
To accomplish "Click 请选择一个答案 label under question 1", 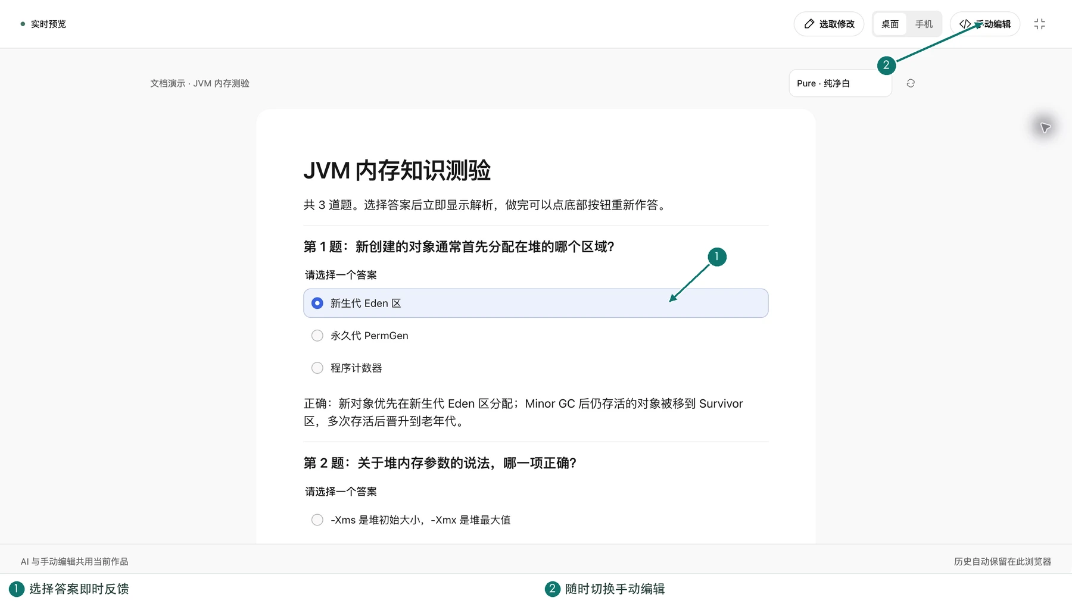I will click(341, 275).
